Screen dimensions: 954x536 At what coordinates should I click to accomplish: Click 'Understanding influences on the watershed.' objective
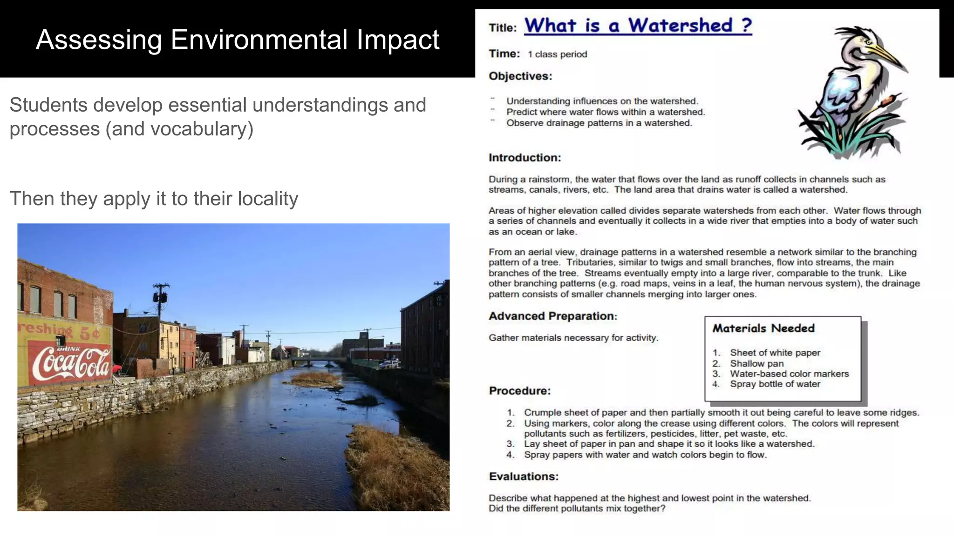[602, 101]
